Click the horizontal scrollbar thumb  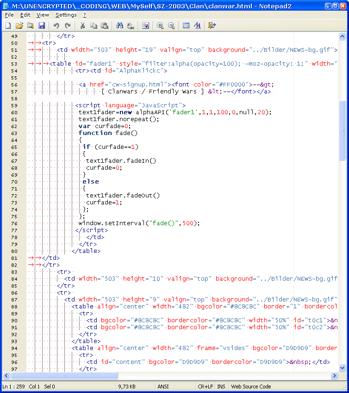(x=64, y=375)
